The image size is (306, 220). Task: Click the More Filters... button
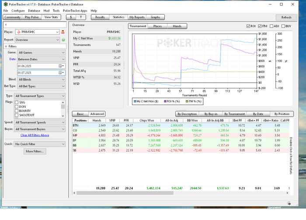[35, 151]
